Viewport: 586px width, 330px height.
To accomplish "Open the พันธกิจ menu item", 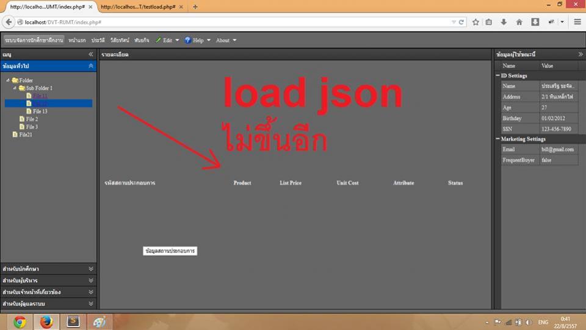I will 142,40.
